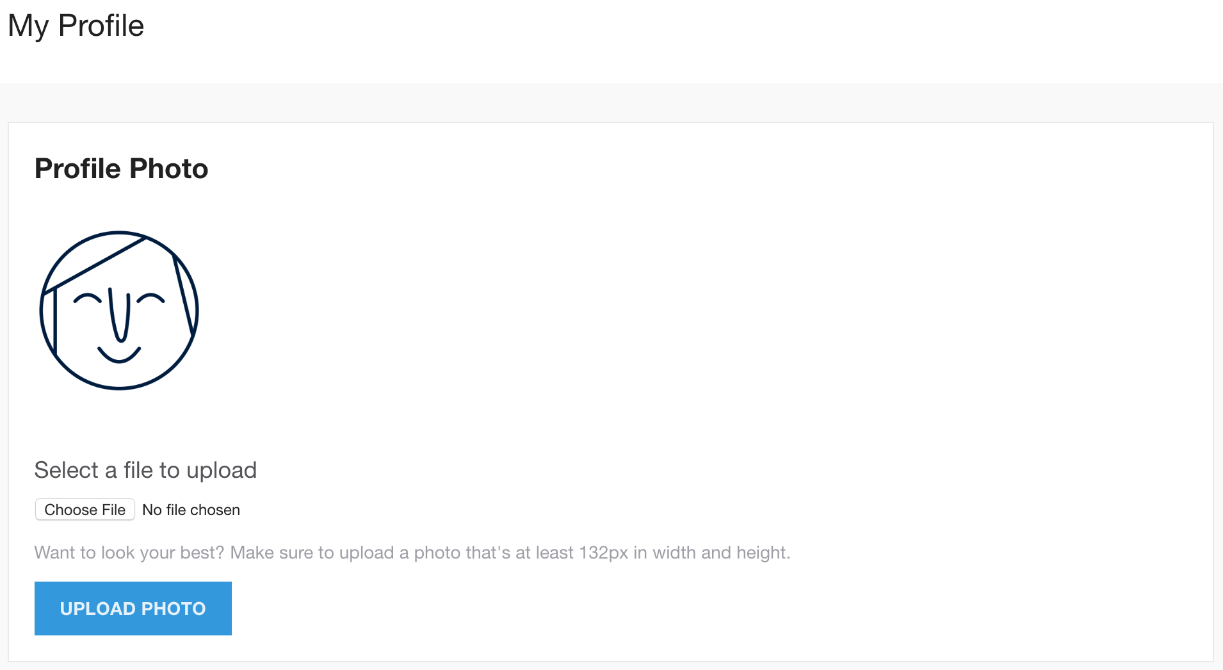Click the My Profile page title
The height and width of the screenshot is (670, 1223).
tap(76, 26)
